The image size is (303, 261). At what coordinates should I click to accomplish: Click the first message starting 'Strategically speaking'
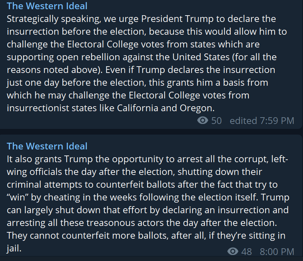147,63
